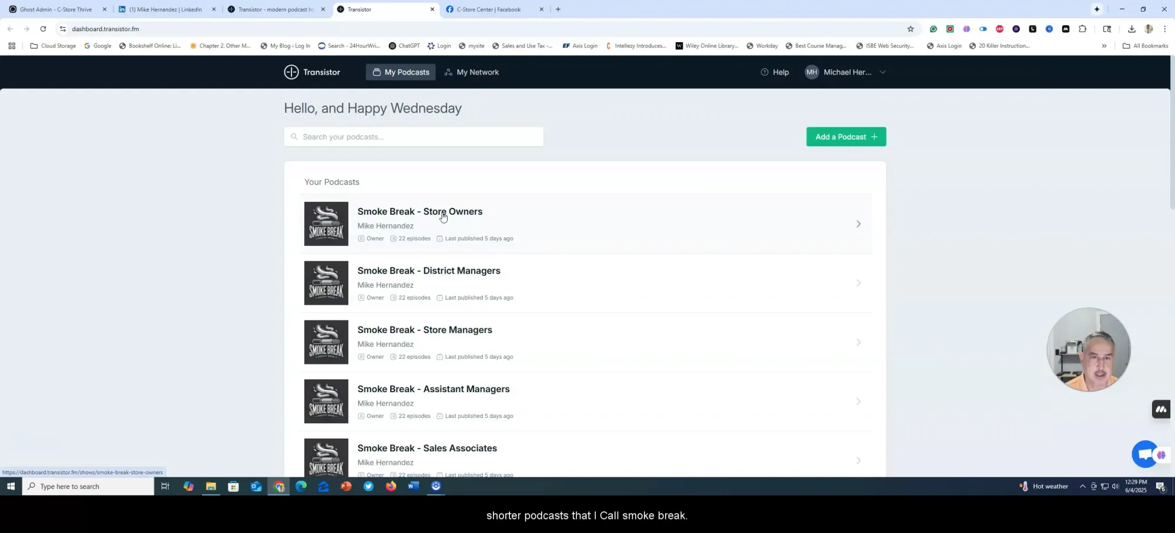Viewport: 1175px width, 533px height.
Task: Close the Ghost Admin tab
Action: pos(105,9)
